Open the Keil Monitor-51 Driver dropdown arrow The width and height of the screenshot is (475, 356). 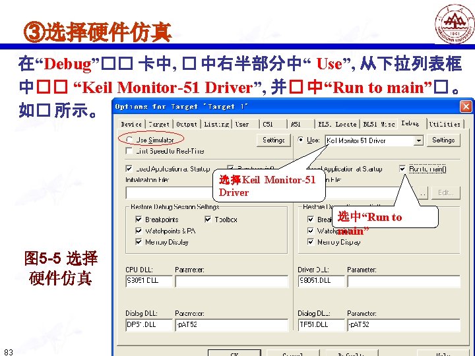(x=419, y=140)
